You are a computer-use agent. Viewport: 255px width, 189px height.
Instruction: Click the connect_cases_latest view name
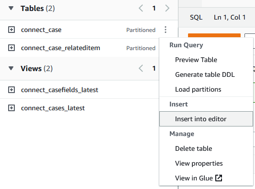[53, 108]
